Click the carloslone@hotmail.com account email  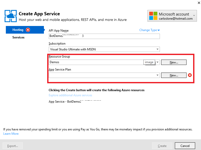tap(176, 19)
